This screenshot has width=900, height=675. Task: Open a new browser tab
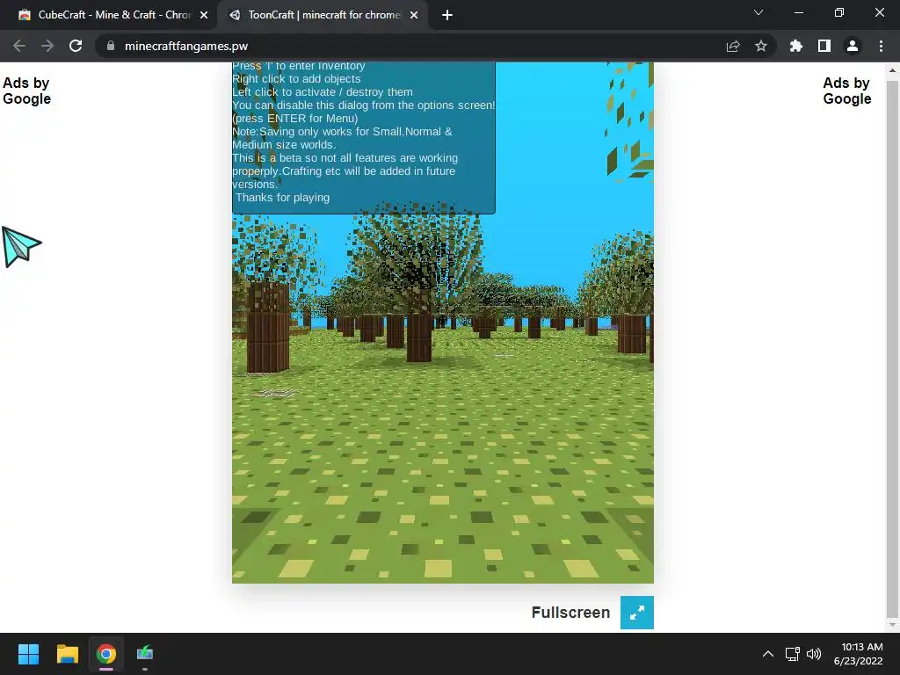[x=447, y=15]
